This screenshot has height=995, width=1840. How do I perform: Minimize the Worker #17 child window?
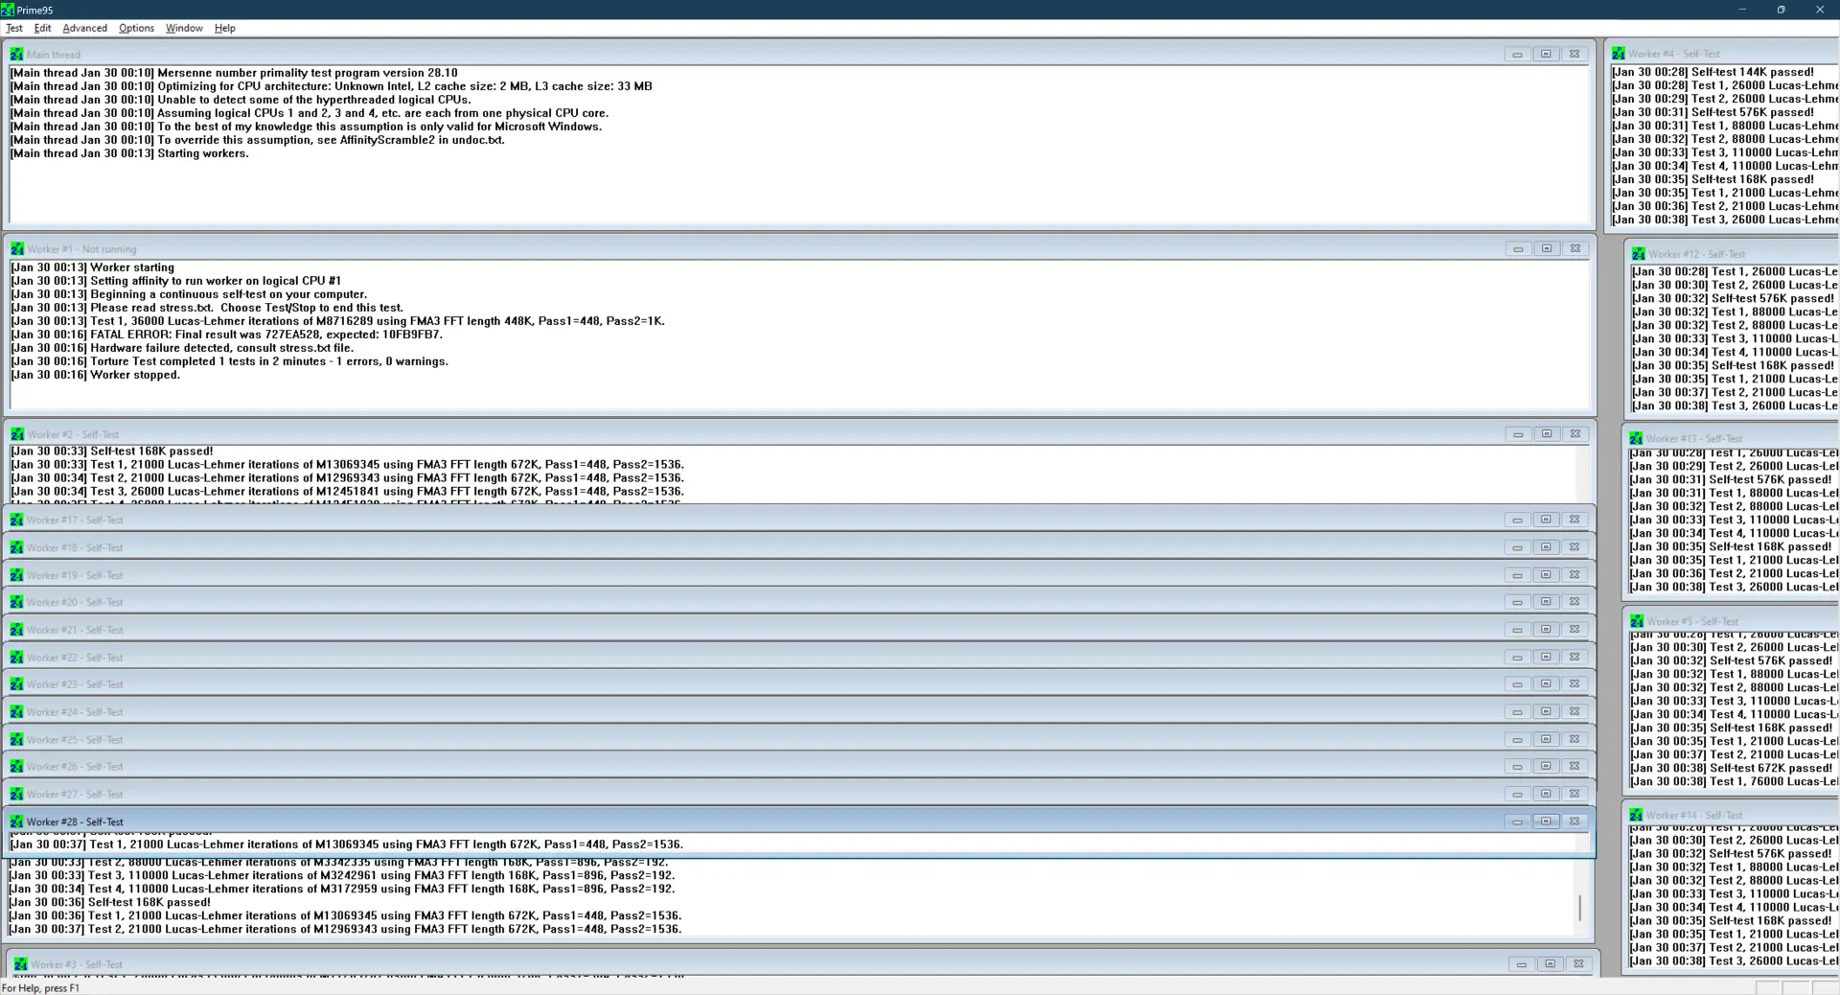pyautogui.click(x=1517, y=520)
